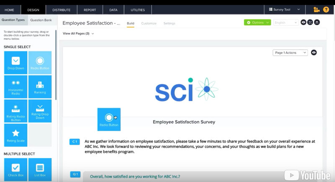Click the Q1 question label

pos(75,174)
